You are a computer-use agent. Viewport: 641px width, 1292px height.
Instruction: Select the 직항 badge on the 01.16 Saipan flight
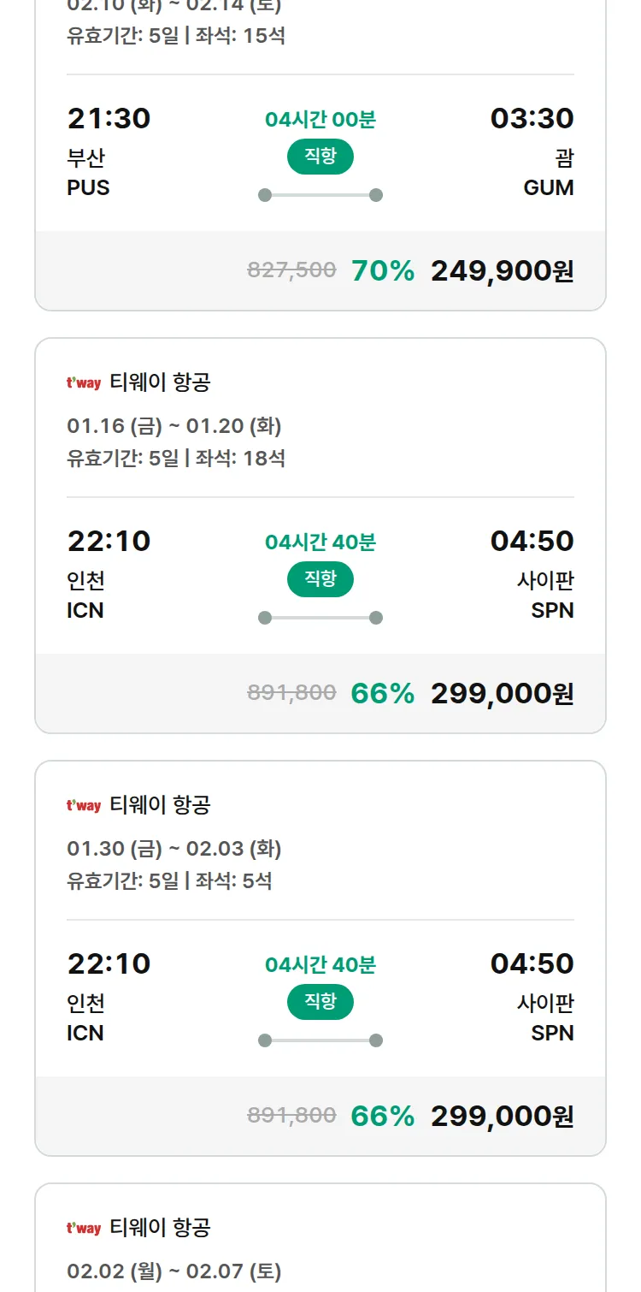click(x=320, y=579)
